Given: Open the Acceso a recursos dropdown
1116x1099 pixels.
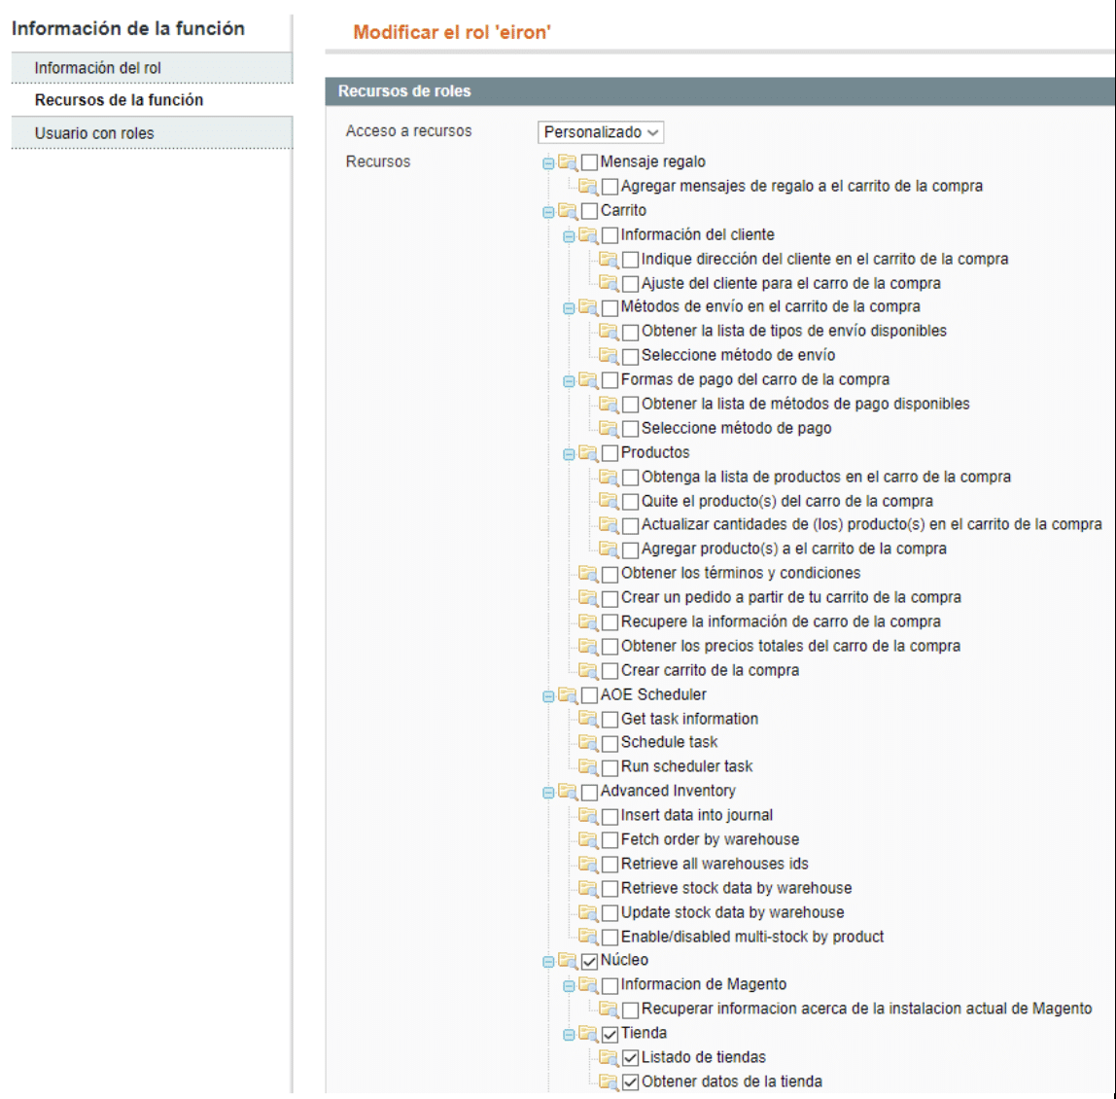Looking at the screenshot, I should [x=601, y=132].
